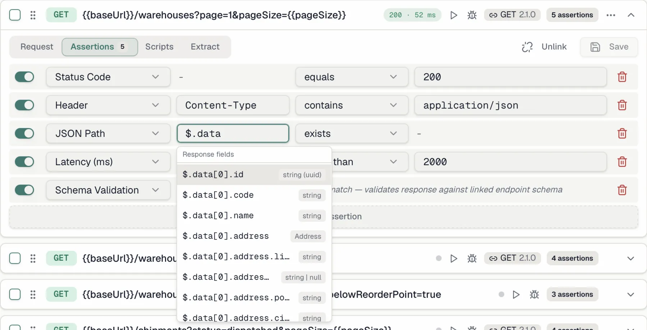This screenshot has height=330, width=647.
Task: Click the GET 2.1.0 link badge on first request
Action: [512, 15]
